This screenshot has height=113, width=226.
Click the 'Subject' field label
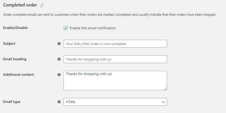(x=9, y=44)
